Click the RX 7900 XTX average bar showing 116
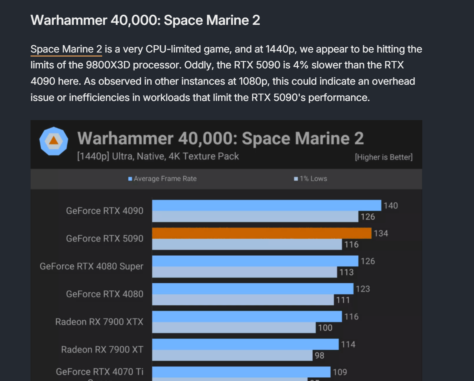The width and height of the screenshot is (474, 381). [247, 316]
